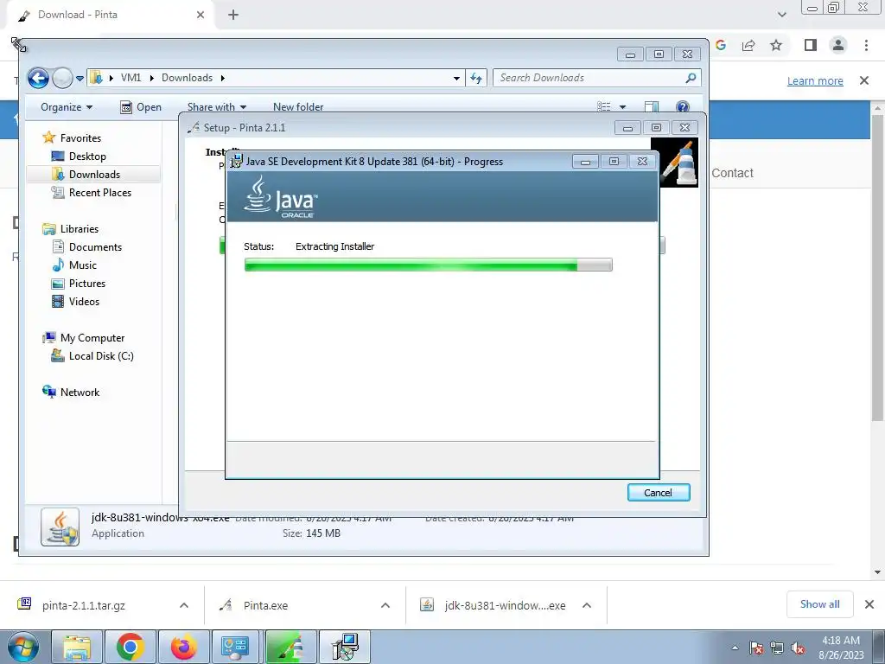Click the jdk file icon in details pane
Viewport: 885px width, 664px height.
click(60, 527)
